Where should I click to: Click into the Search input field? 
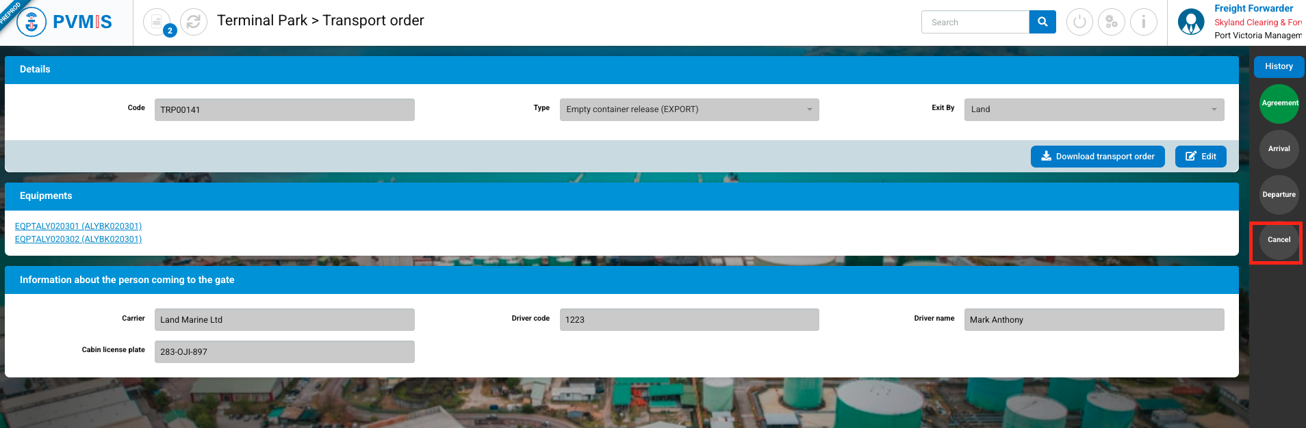(x=975, y=22)
